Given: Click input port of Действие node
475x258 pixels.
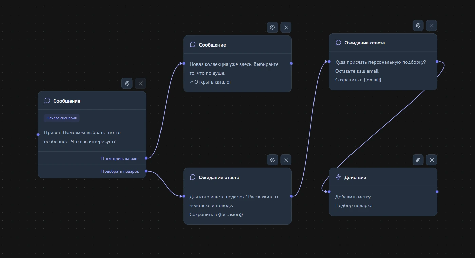Looking at the screenshot, I should click(x=329, y=192).
